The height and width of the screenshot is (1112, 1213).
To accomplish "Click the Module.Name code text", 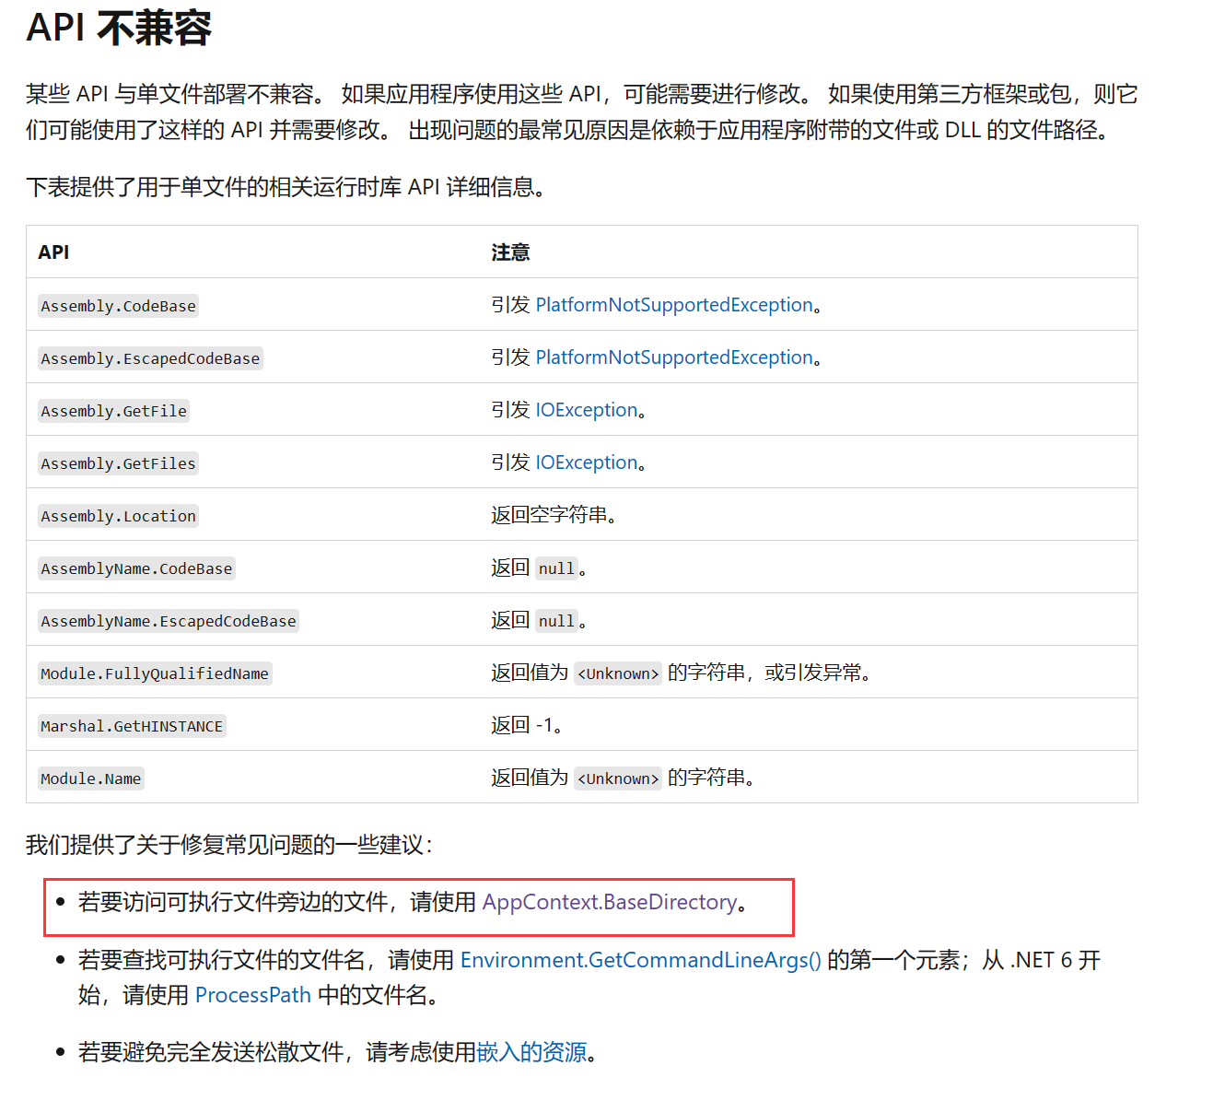I will [90, 778].
